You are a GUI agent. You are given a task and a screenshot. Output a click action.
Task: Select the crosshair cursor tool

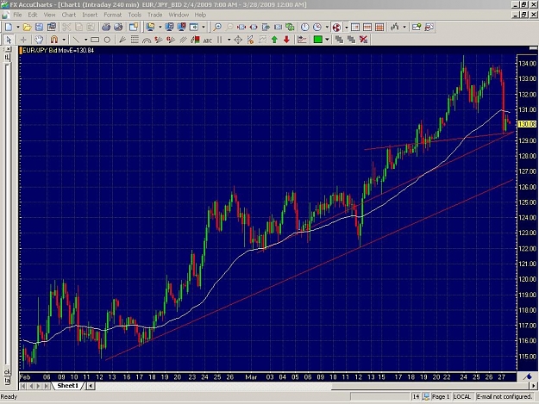23,40
